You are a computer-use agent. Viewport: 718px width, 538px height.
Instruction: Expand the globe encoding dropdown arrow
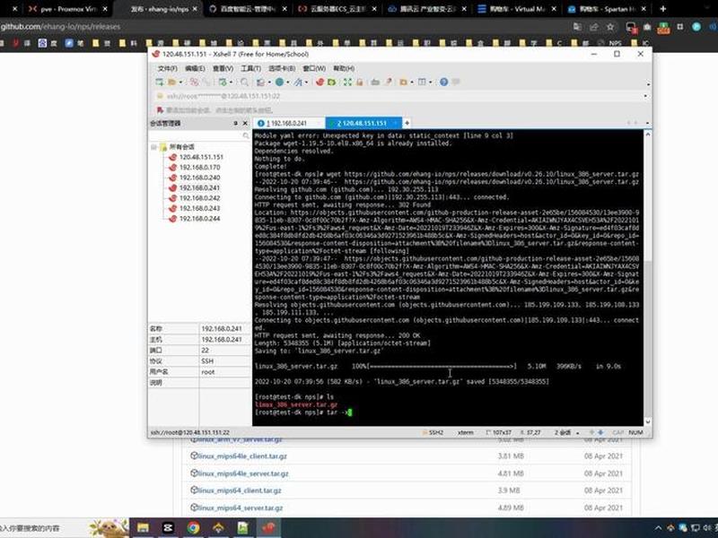pos(287,82)
